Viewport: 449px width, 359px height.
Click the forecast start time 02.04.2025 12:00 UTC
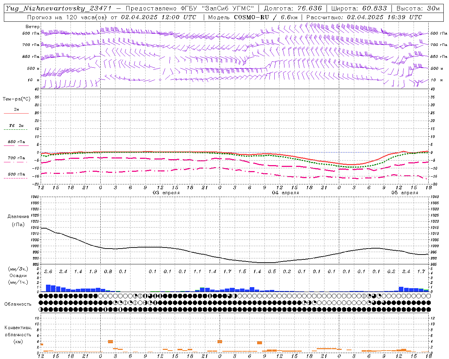coord(159,17)
